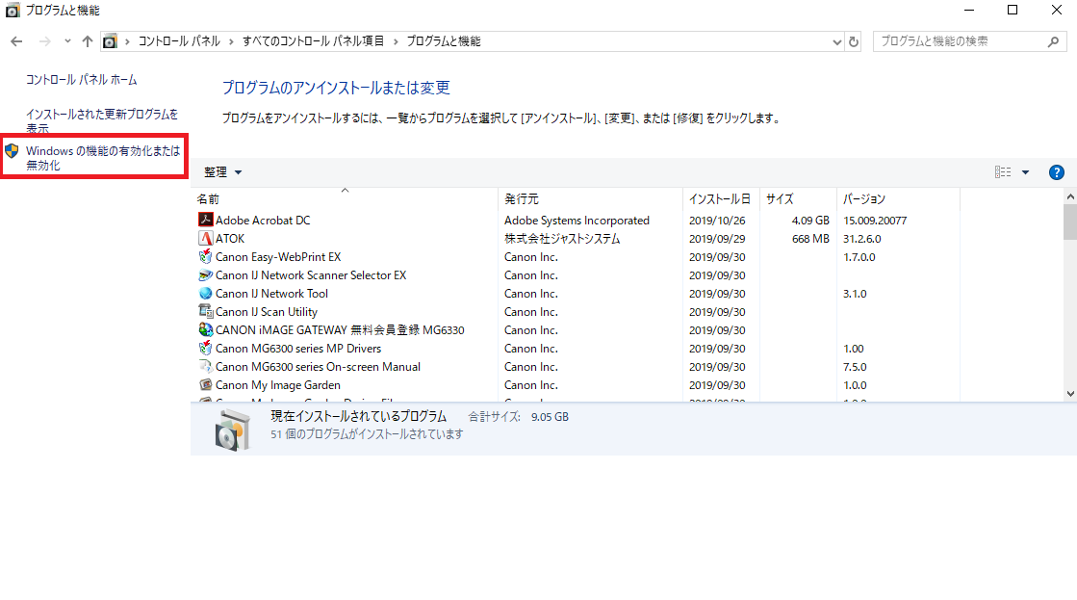Select Canon MG6300 series MP Drivers entry
The height and width of the screenshot is (600, 1077).
tap(298, 349)
